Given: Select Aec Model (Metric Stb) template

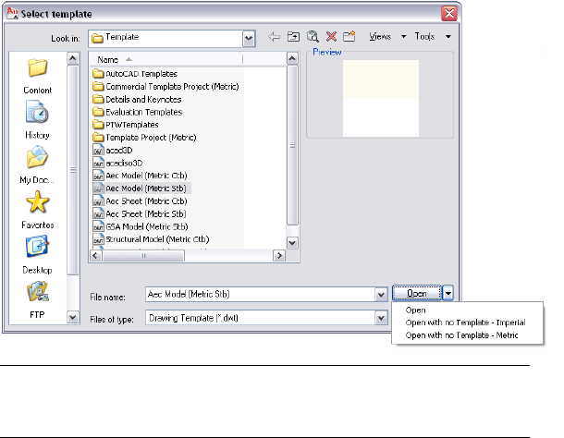Looking at the screenshot, I should [140, 189].
